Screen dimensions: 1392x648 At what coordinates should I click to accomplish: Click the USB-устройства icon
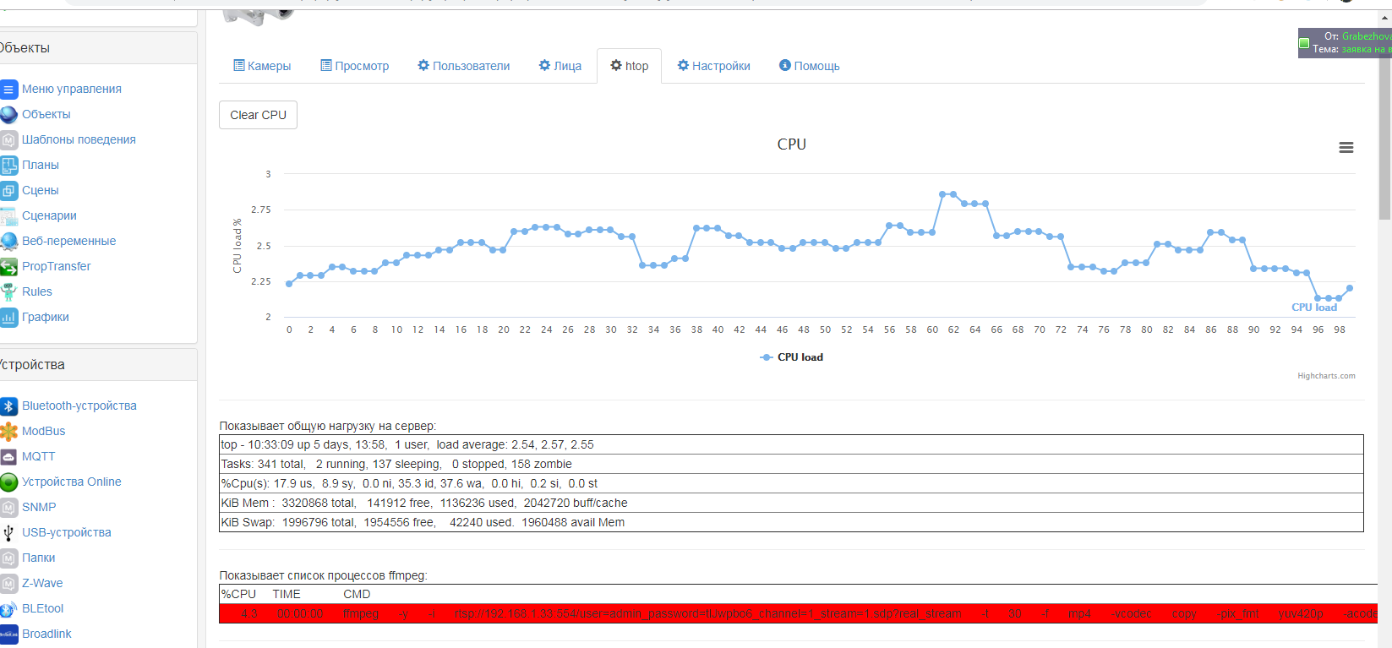click(8, 532)
